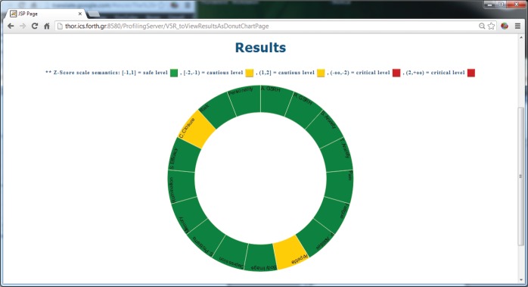This screenshot has height=287, width=528.
Task: Open the Chrome menu hamburger icon
Action: coord(517,26)
